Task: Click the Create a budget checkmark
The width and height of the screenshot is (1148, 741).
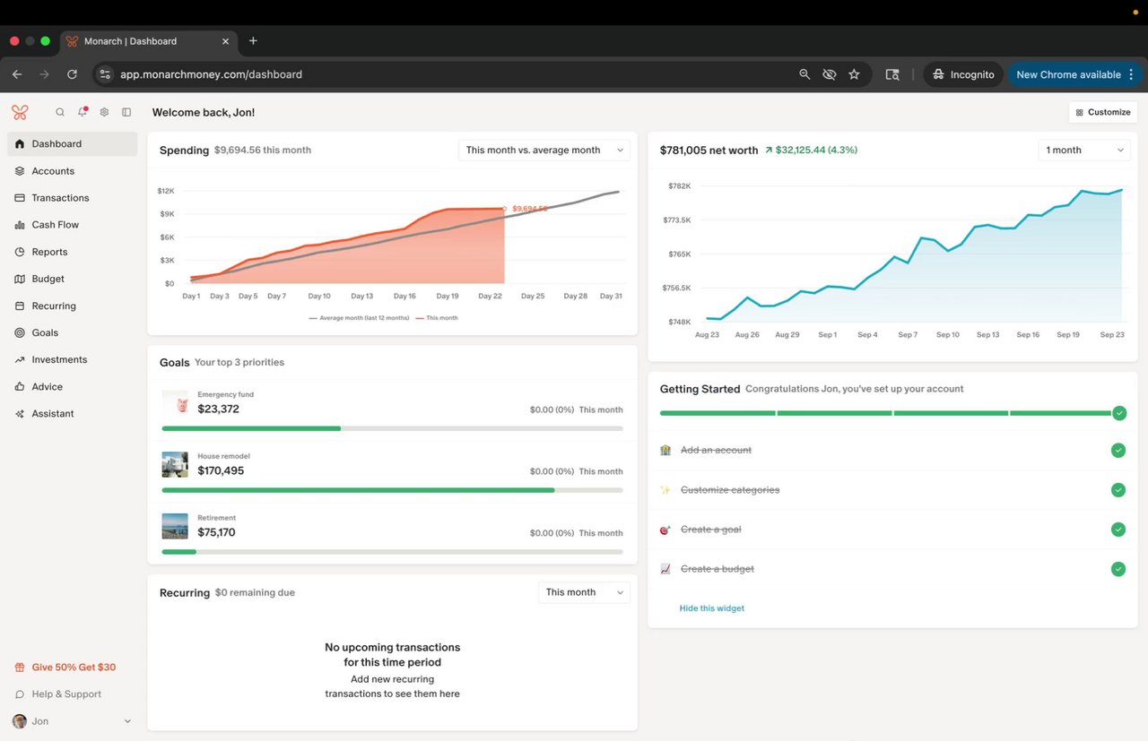Action: [1118, 569]
